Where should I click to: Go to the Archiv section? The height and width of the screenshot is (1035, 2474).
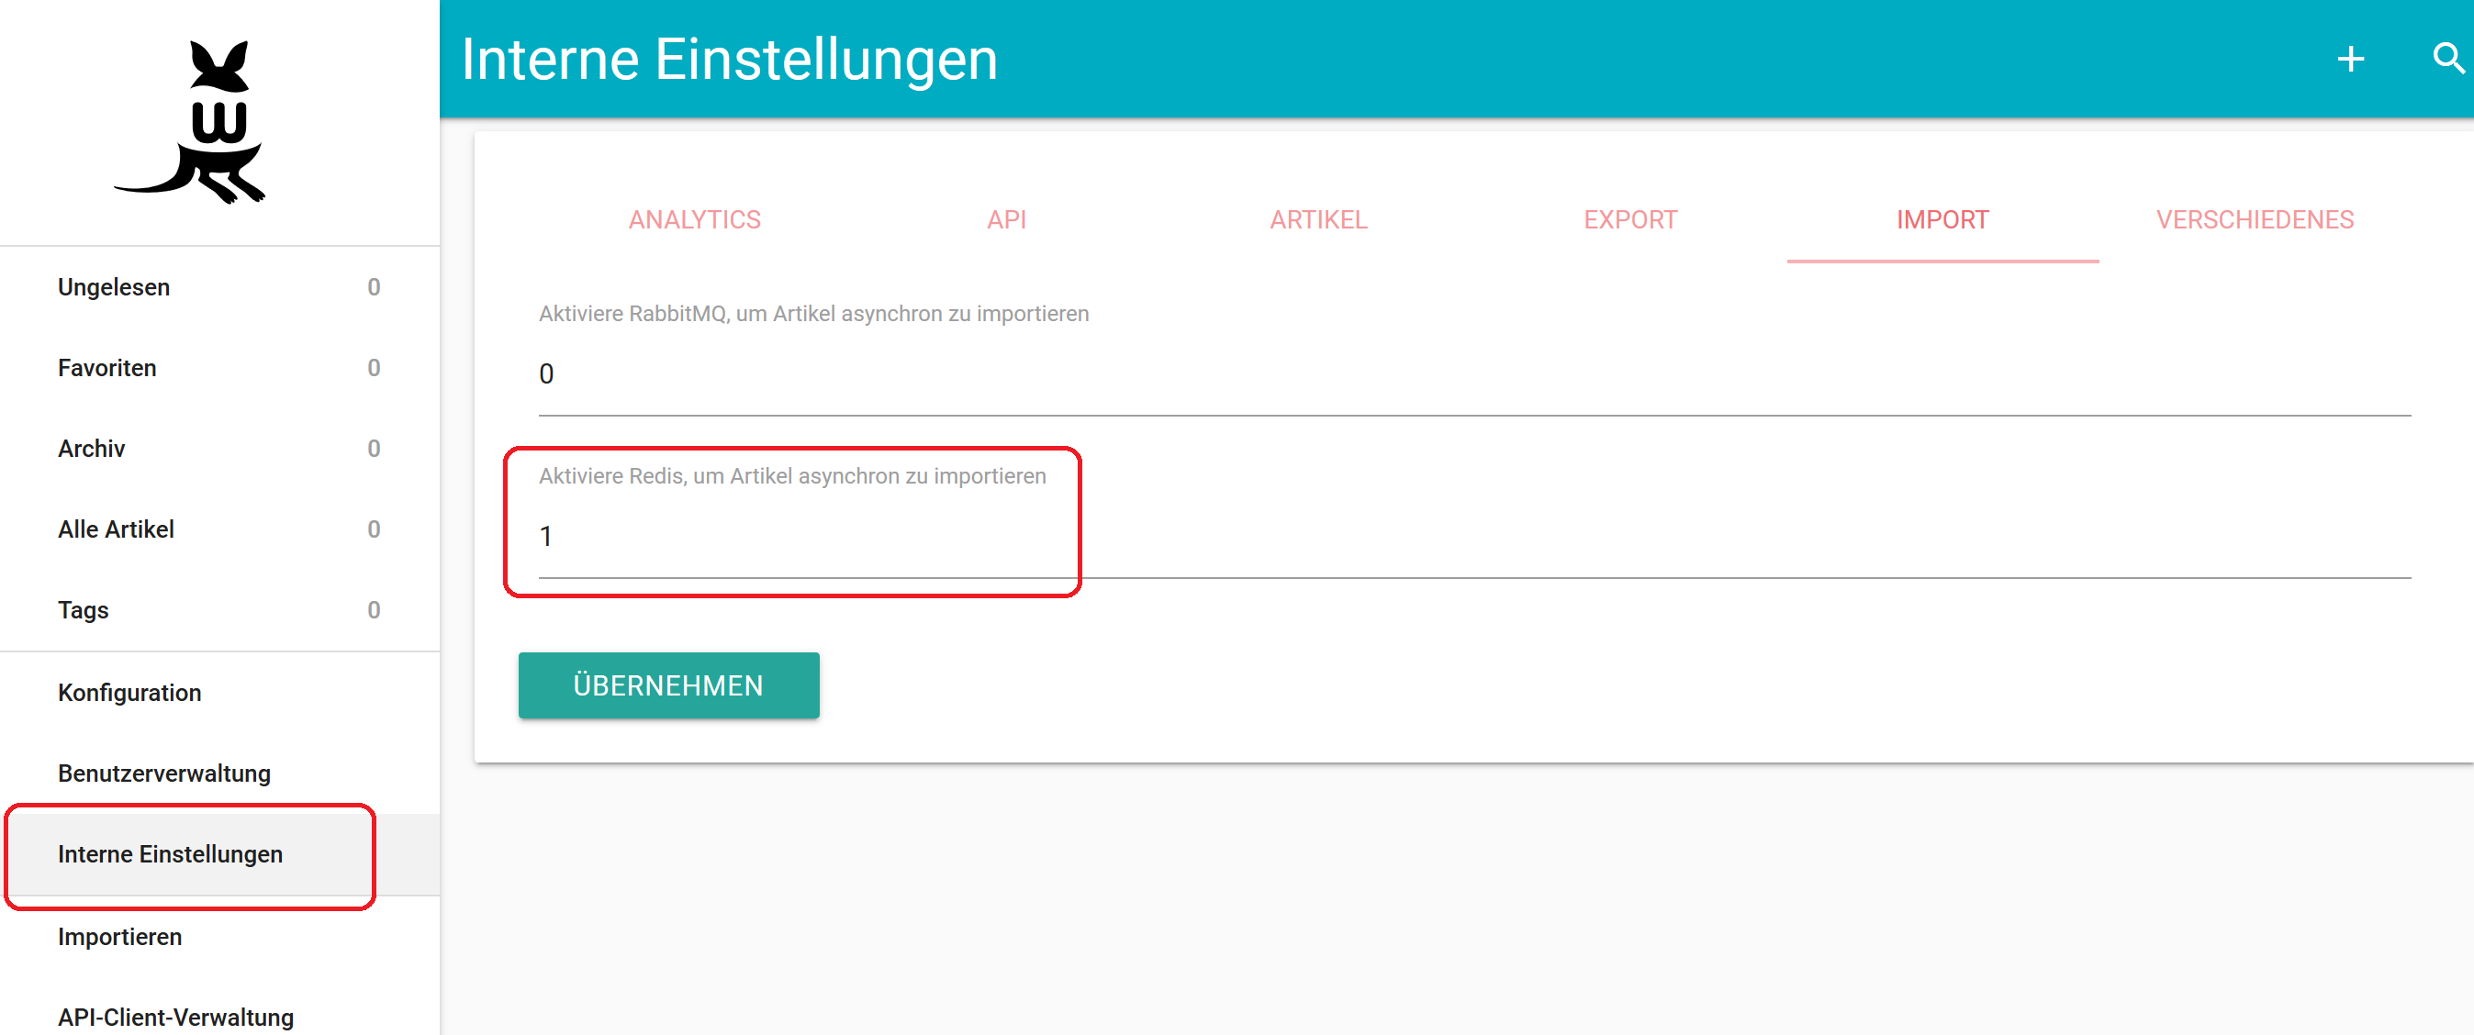click(x=91, y=449)
